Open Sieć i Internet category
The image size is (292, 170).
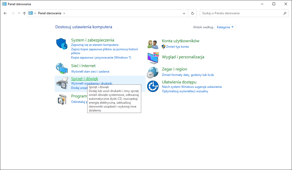coord(83,66)
